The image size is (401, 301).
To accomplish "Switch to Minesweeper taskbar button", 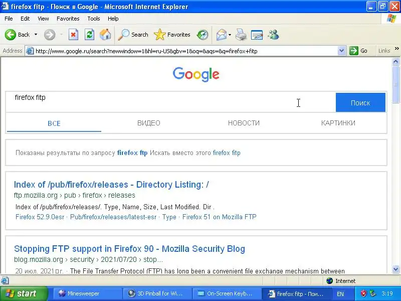I will tap(87, 293).
